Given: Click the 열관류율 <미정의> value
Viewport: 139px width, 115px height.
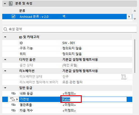Looking at the screenshot, I should [69, 105].
